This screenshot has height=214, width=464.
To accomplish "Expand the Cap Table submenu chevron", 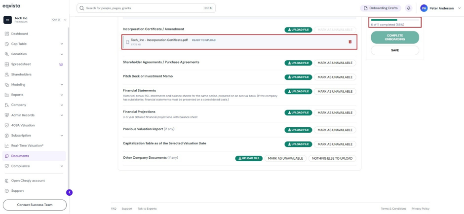I will [62, 44].
